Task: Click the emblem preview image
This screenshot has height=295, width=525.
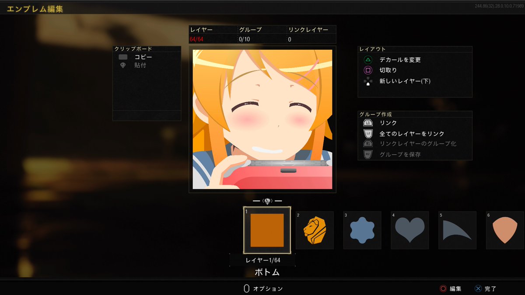Action: 262,119
